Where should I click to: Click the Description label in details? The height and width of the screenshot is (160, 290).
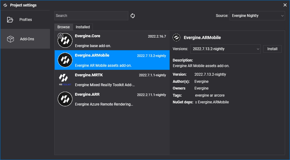[x=183, y=60]
